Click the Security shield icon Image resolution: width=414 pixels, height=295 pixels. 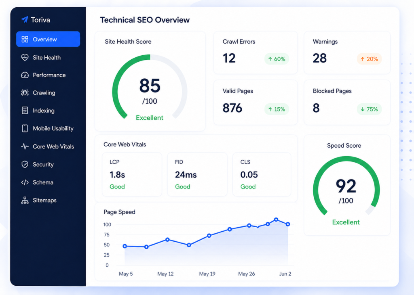point(25,164)
